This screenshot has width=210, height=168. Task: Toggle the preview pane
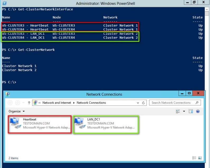(x=191, y=111)
